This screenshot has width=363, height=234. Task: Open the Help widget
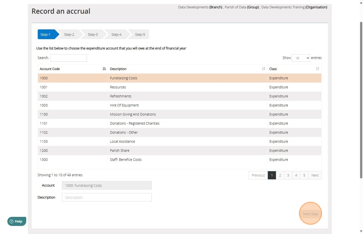(17, 221)
